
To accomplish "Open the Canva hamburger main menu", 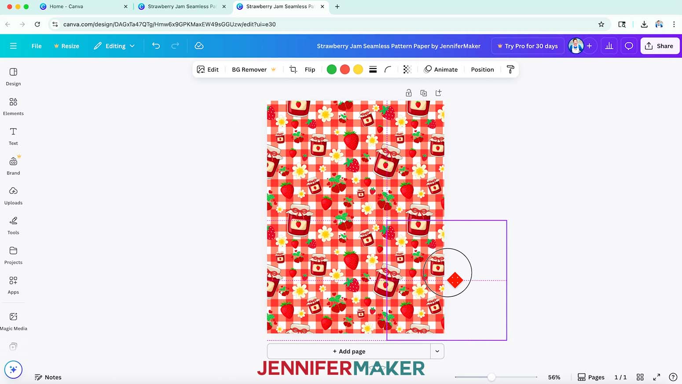I will pos(13,46).
